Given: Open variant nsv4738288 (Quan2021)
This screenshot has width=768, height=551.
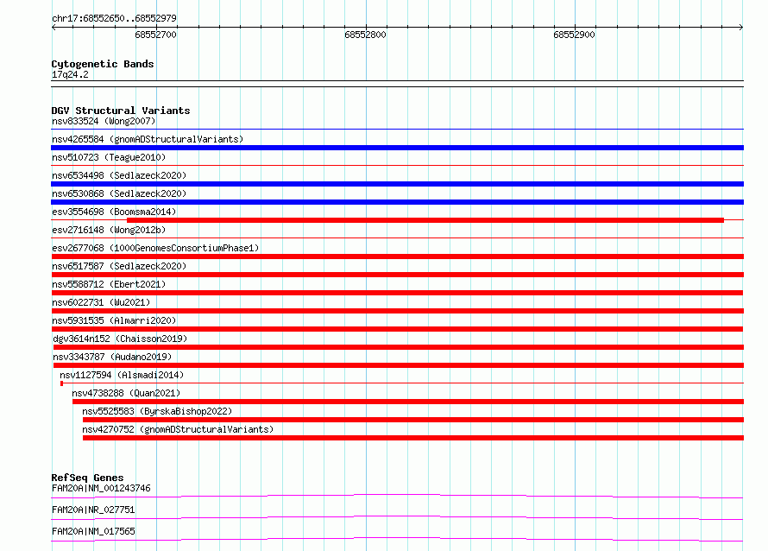Looking at the screenshot, I should pos(126,393).
